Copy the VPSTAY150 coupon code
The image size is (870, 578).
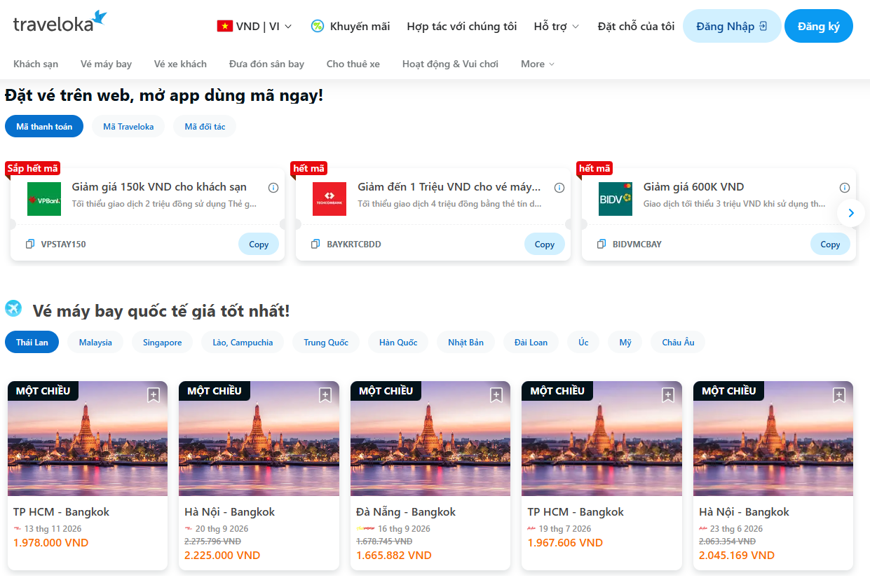tap(259, 244)
